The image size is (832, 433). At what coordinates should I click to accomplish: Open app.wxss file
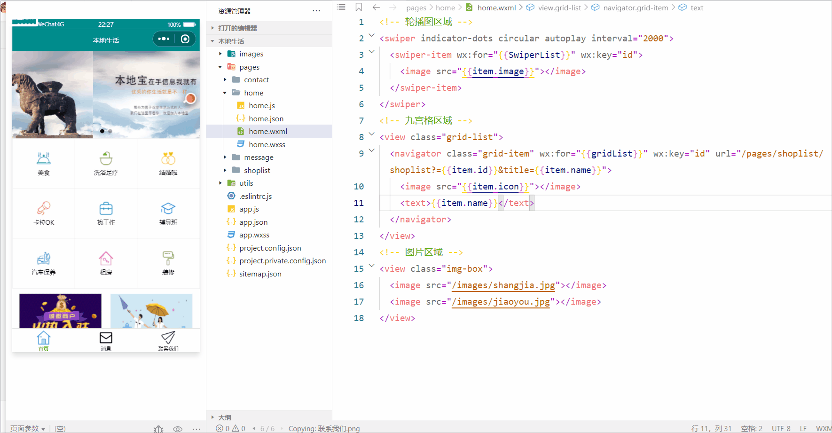pos(254,235)
